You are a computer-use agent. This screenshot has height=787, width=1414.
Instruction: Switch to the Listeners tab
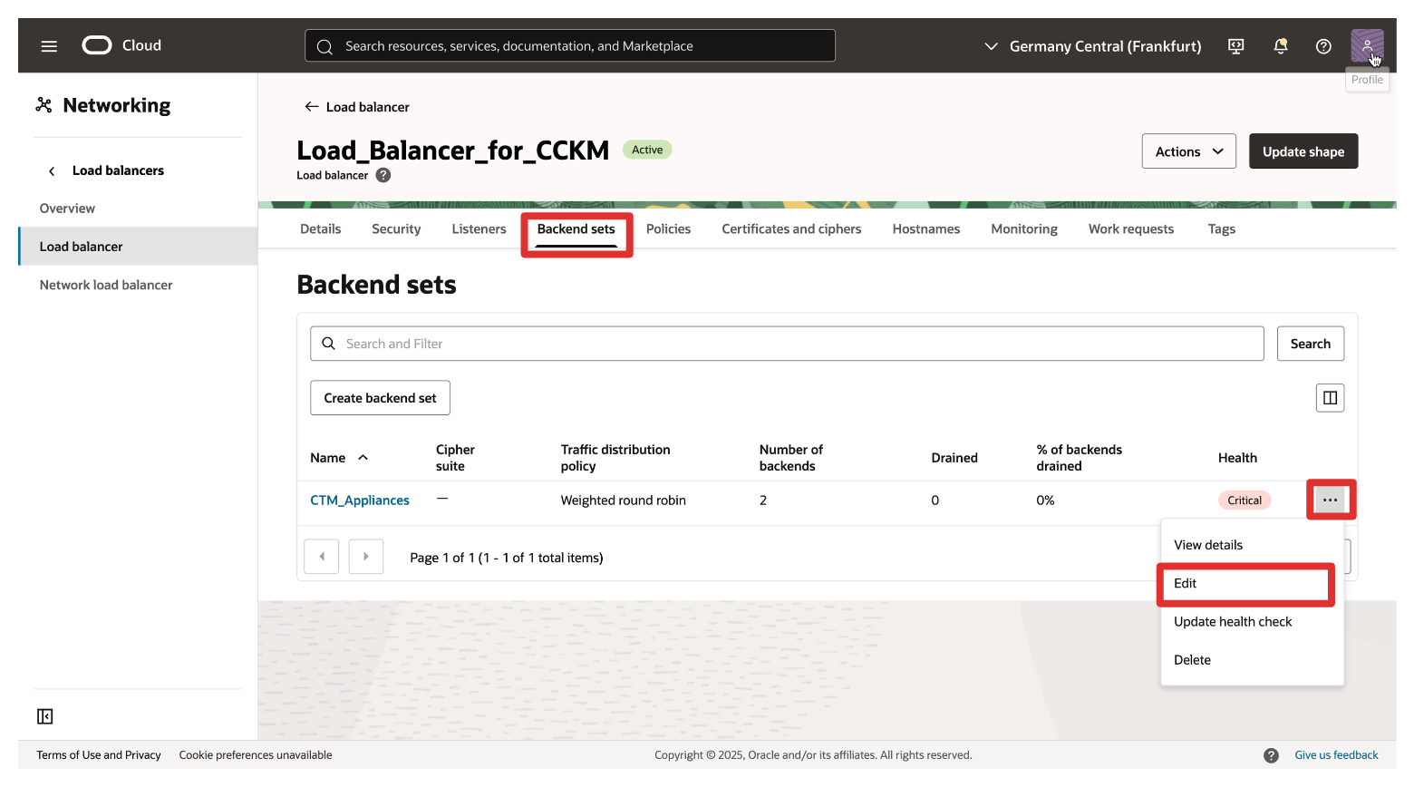[479, 229]
